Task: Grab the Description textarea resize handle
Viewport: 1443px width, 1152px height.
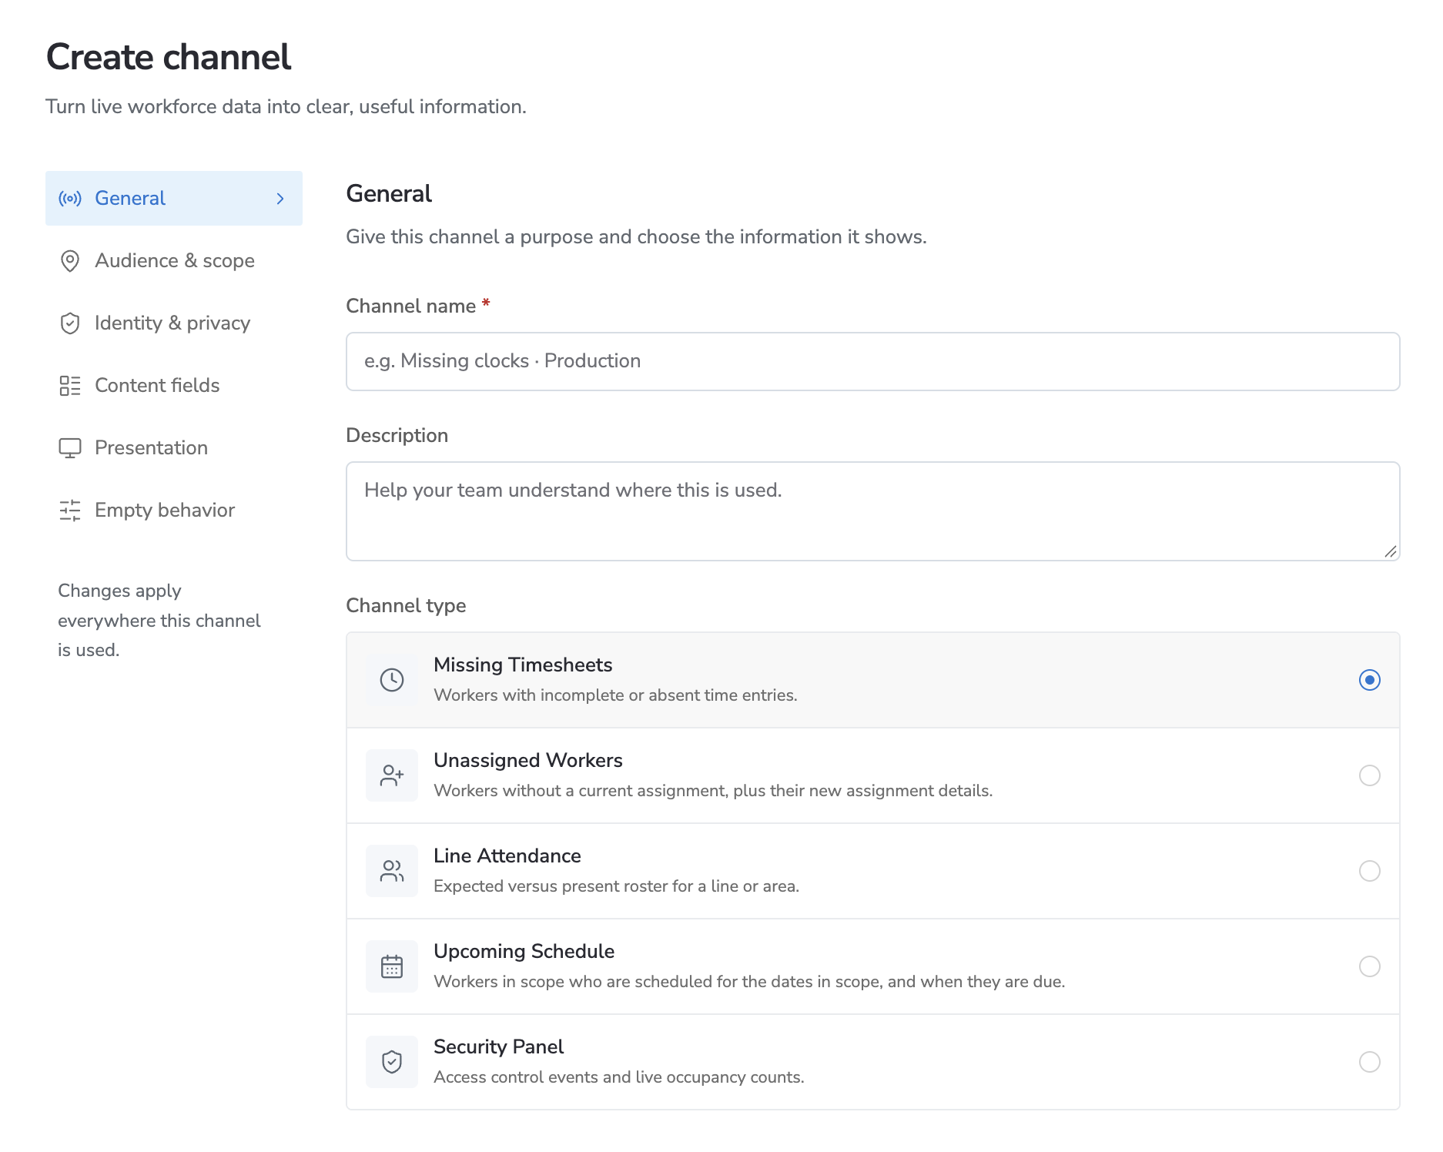Action: pos(1391,551)
